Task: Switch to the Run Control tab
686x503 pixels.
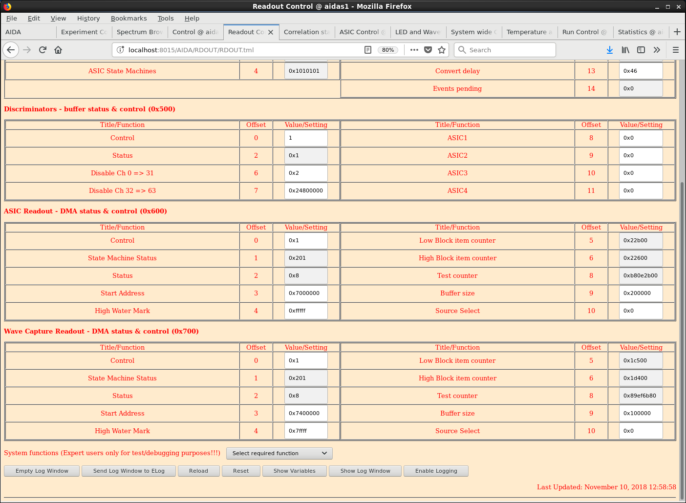Action: pyautogui.click(x=584, y=32)
